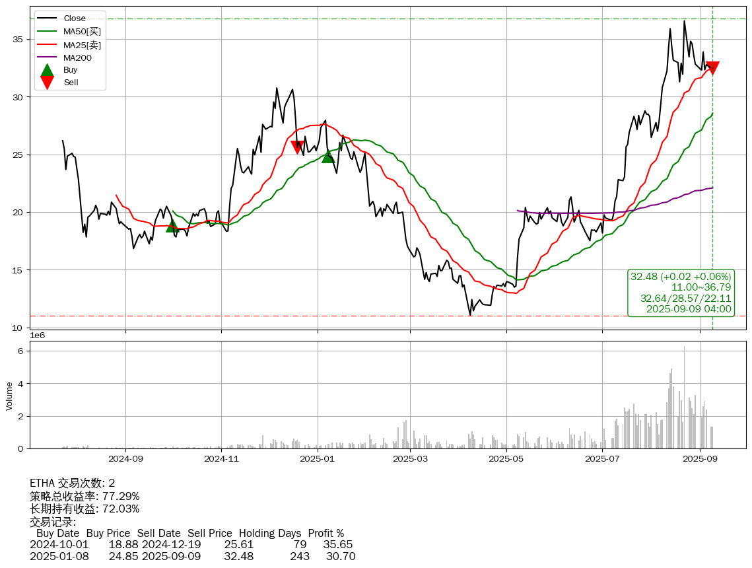Image resolution: width=752 pixels, height=568 pixels.
Task: Click the 2025-07 x-axis date label
Action: [x=603, y=458]
